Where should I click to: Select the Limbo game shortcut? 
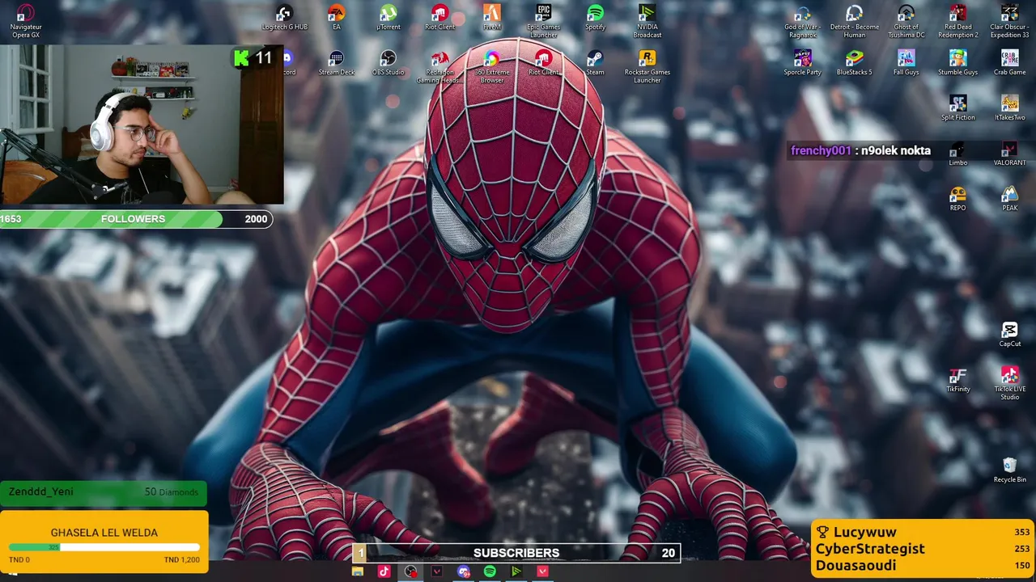pyautogui.click(x=958, y=154)
